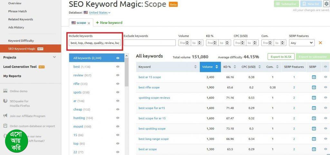Viewport: 330px width, 155px height.
Task: Click the Export to XLSX button
Action: (281, 57)
